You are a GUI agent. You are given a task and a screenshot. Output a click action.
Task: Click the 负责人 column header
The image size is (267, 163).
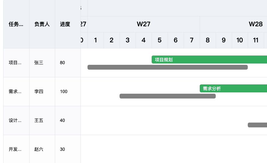[42, 24]
